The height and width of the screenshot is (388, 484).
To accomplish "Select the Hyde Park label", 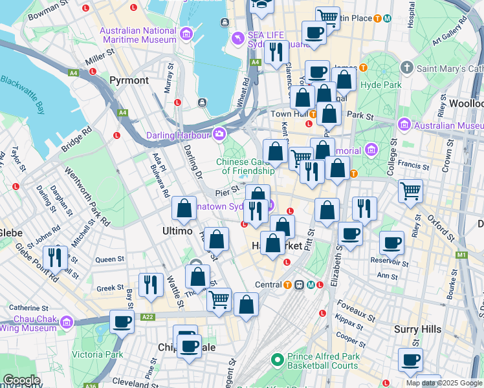I will (x=381, y=85).
